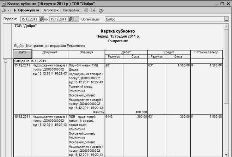Viewport: 232px width, 157px height.
Task: Click the Сформувати button
Action: coord(26,10)
